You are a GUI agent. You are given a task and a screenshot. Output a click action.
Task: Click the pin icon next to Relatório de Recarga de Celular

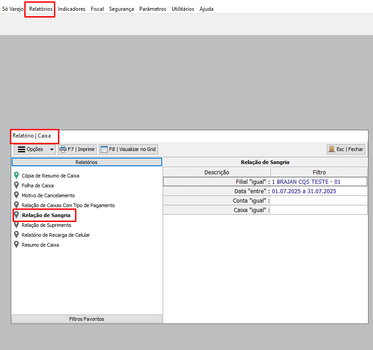17,235
